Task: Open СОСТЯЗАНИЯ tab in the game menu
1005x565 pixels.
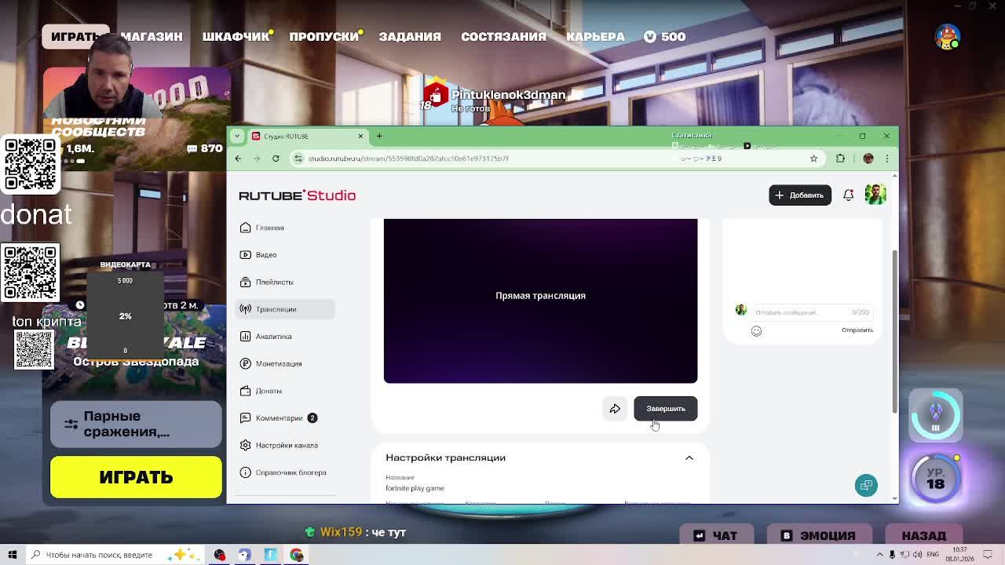Action: 503,37
